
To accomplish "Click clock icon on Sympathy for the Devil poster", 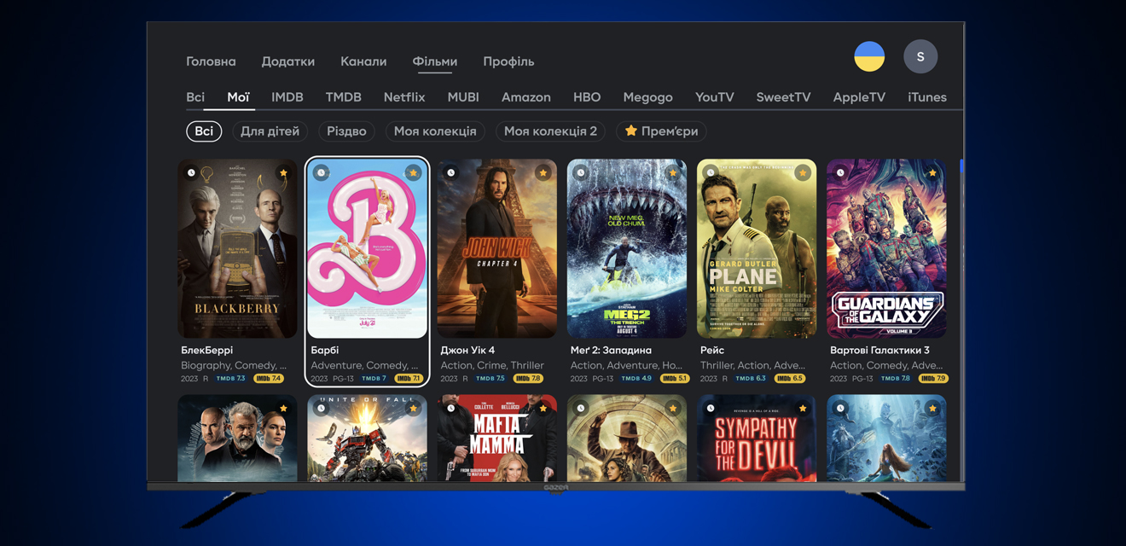I will coord(711,409).
